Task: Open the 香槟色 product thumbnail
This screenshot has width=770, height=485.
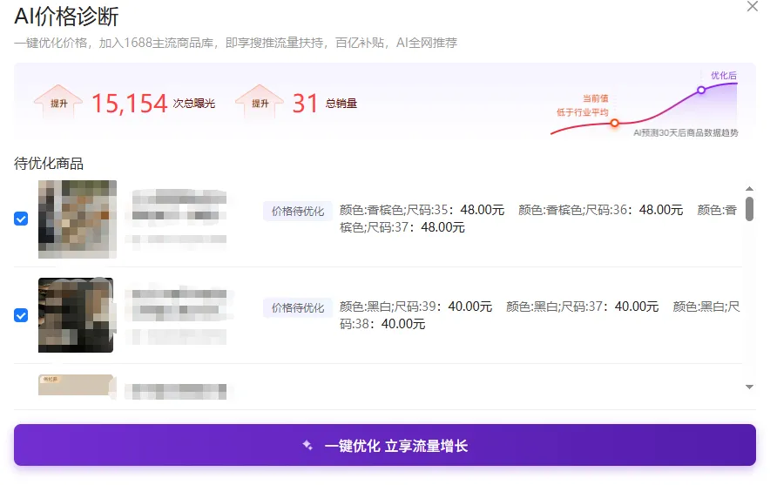Action: click(x=78, y=219)
